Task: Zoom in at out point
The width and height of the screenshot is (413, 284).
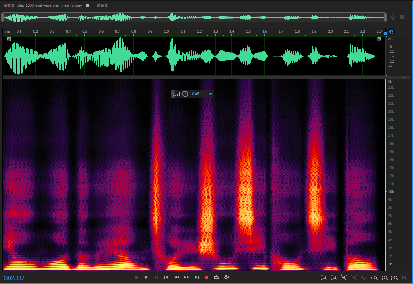Action: click(385, 277)
